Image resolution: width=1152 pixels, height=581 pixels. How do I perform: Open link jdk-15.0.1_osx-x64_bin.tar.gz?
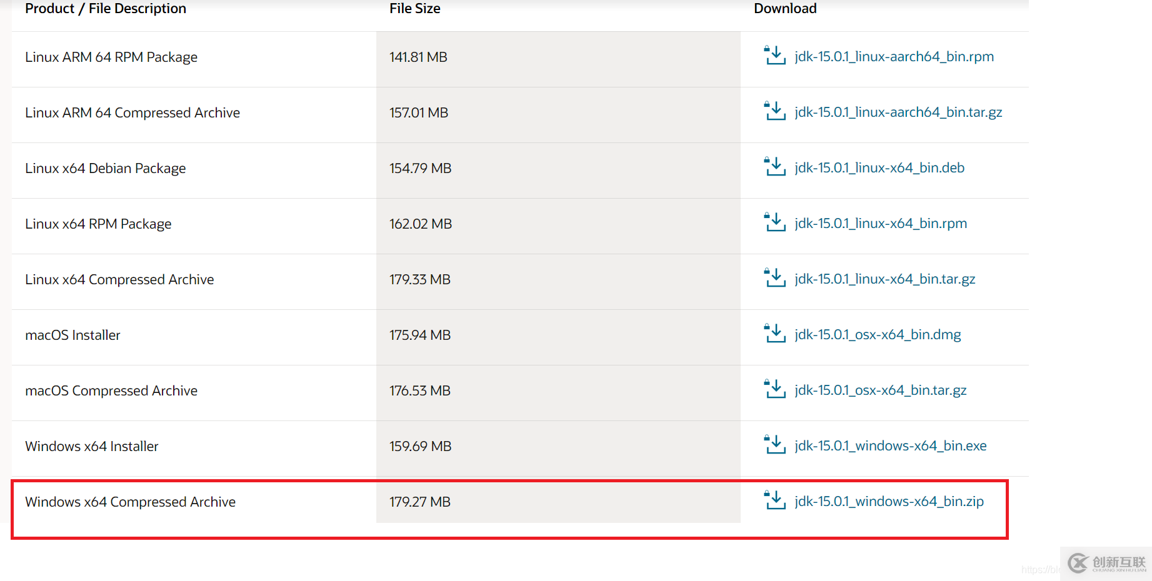point(881,390)
